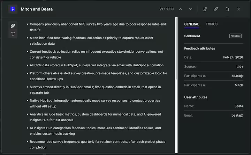
Task: Switch to plain text transcript view
Action: [13, 34]
